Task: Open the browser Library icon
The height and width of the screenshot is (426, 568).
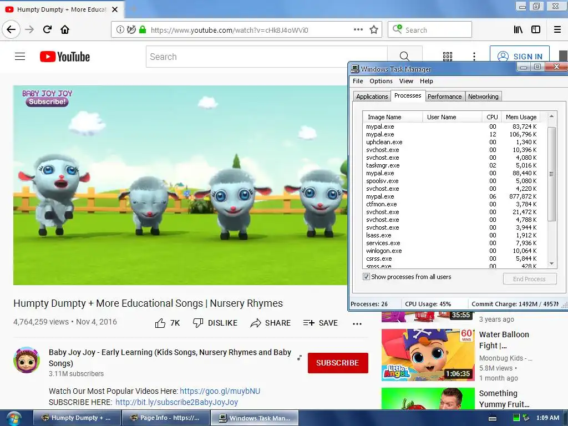Action: click(x=519, y=30)
